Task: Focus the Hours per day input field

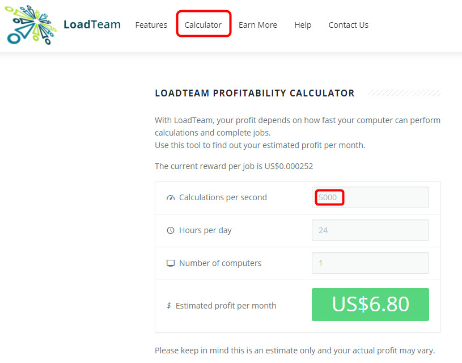Action: 370,230
